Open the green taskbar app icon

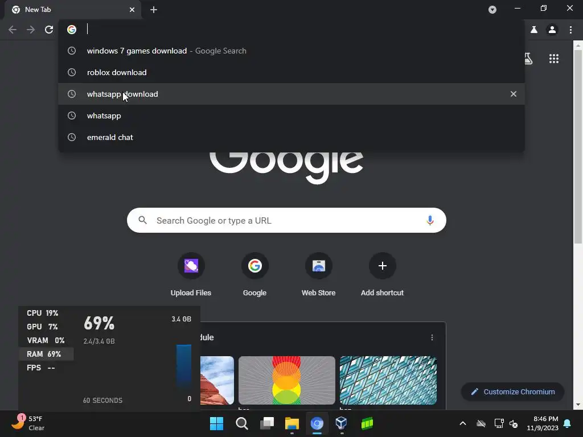click(367, 423)
